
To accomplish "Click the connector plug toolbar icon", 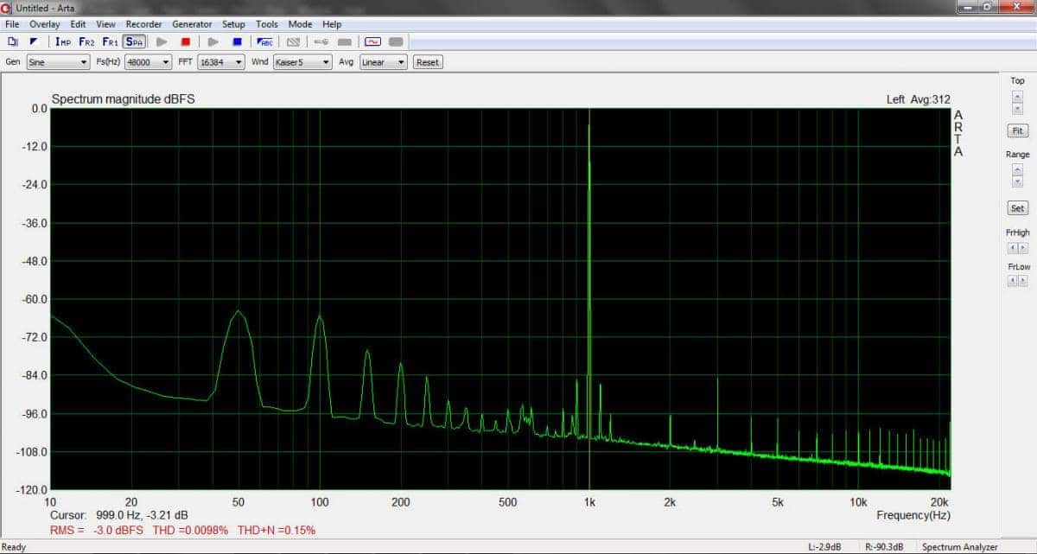I will (321, 41).
